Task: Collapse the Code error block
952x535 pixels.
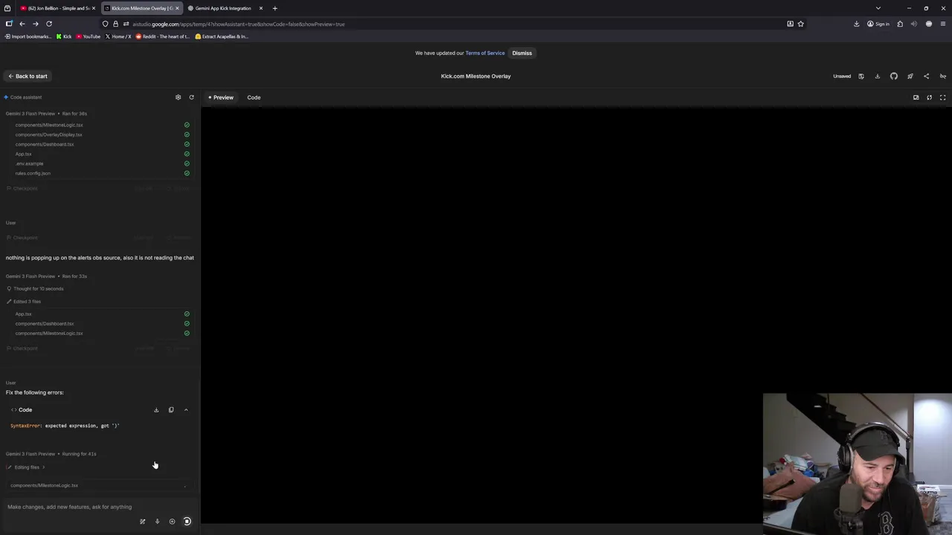Action: 186,409
